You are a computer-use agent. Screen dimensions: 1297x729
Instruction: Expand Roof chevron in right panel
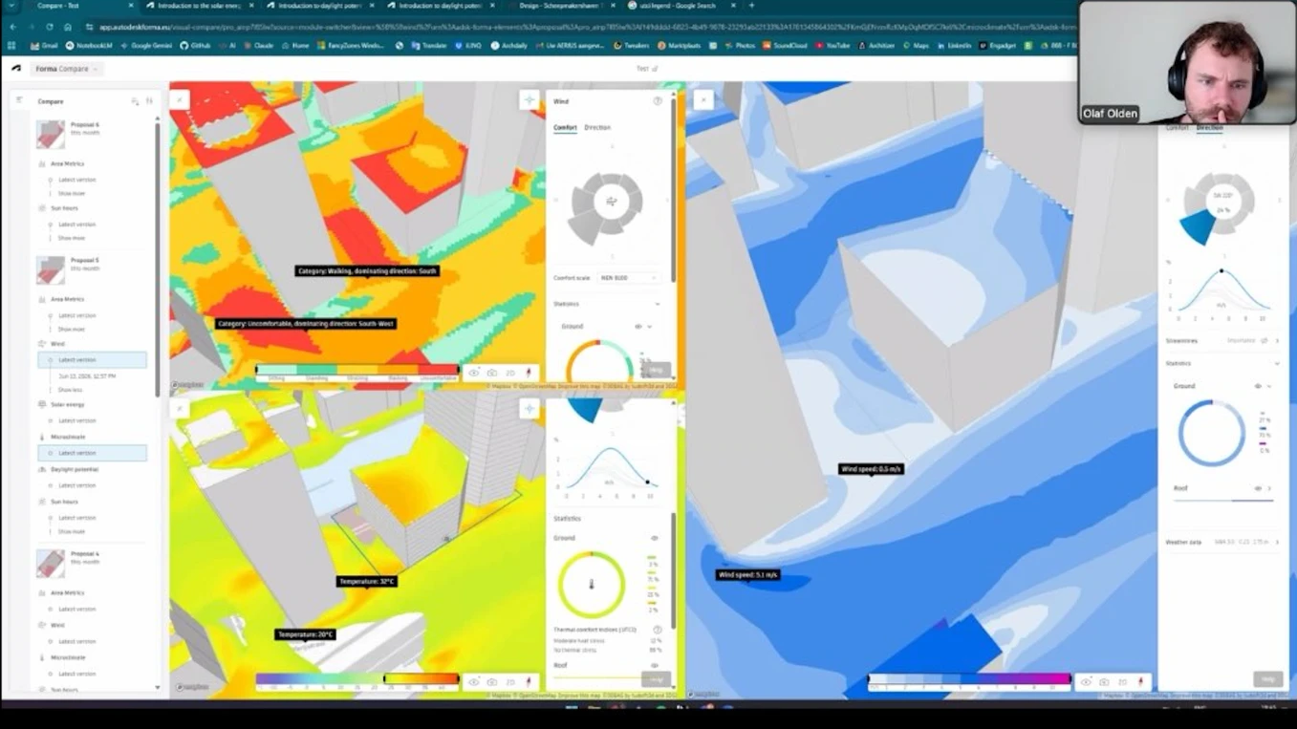tap(1269, 488)
